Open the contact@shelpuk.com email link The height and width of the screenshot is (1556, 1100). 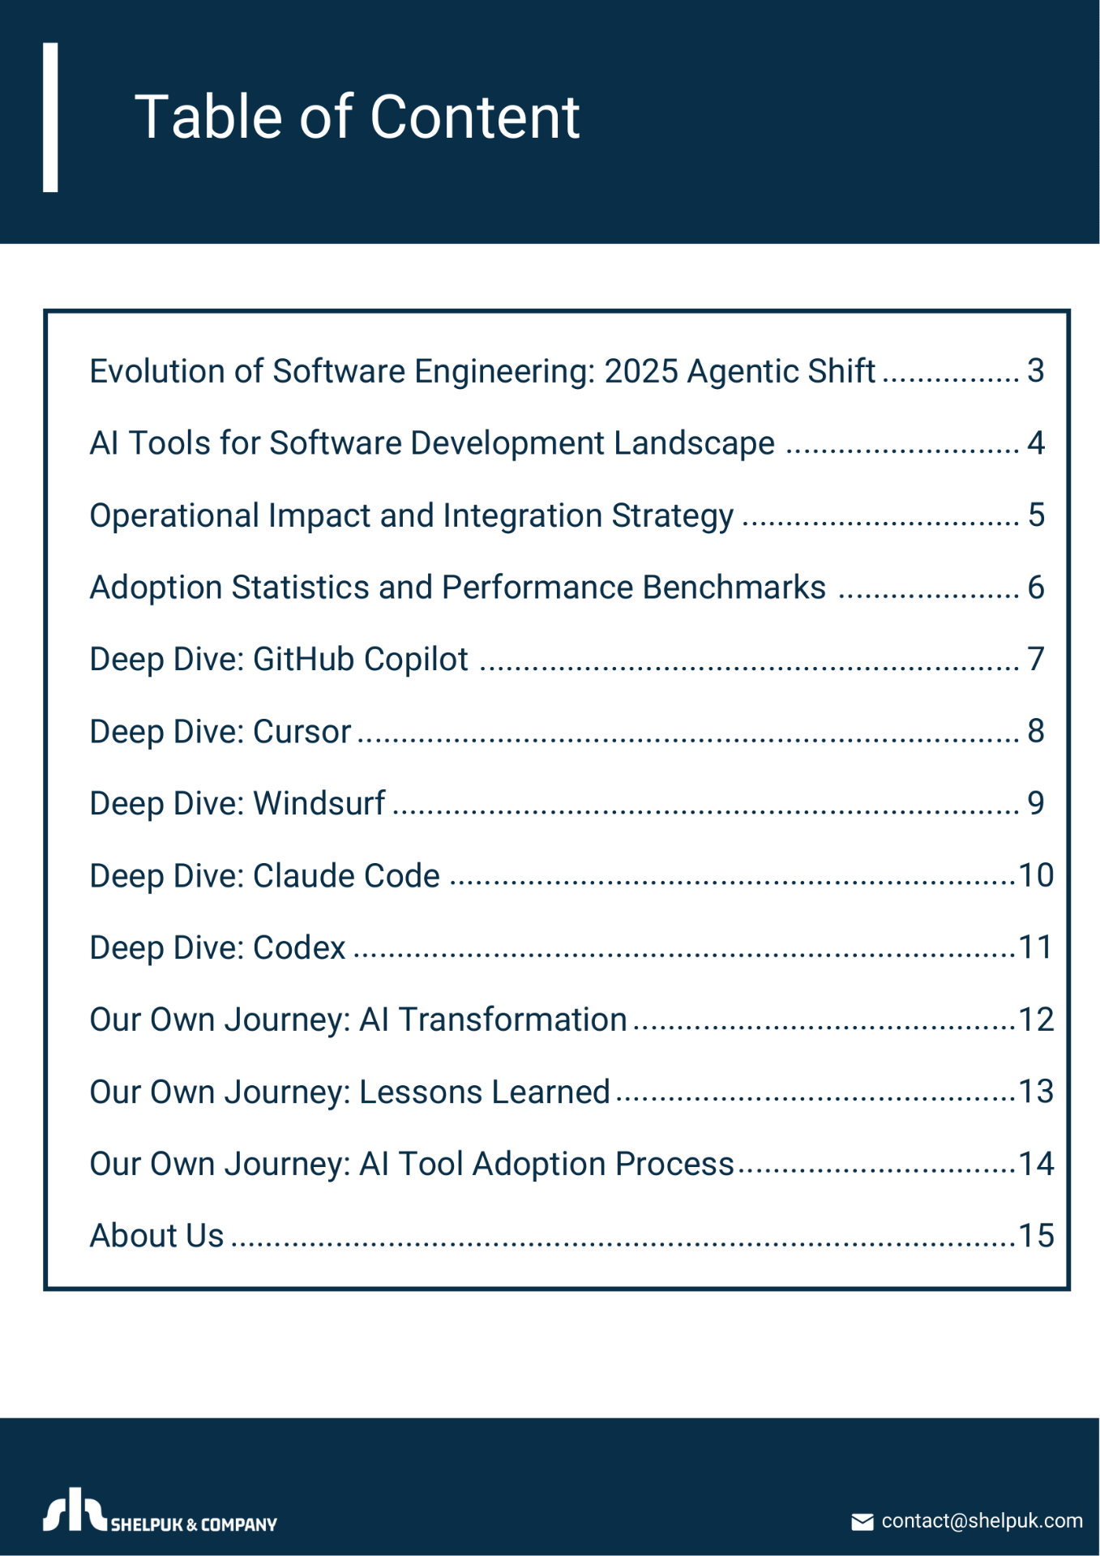click(x=982, y=1521)
